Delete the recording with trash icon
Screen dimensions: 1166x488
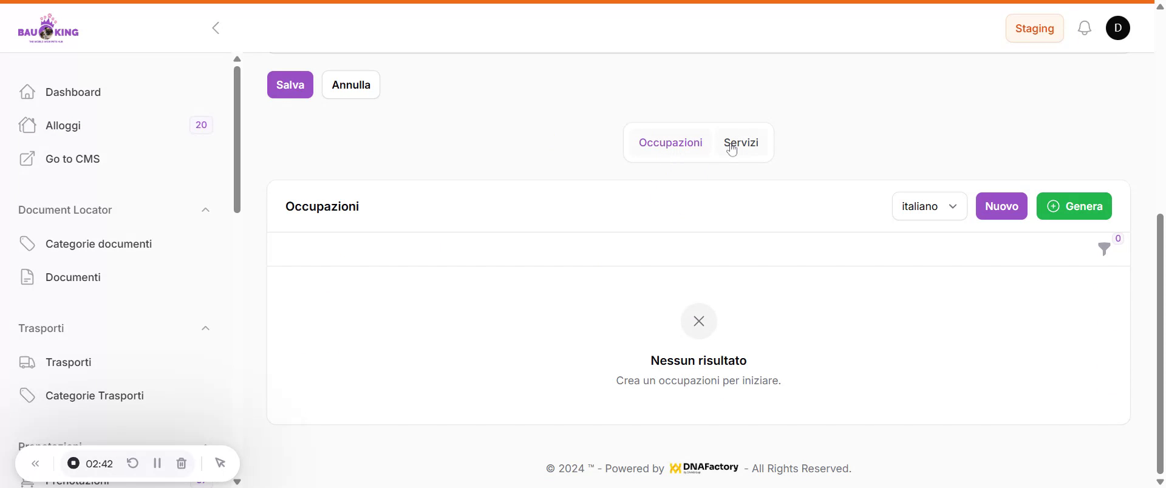pyautogui.click(x=182, y=463)
